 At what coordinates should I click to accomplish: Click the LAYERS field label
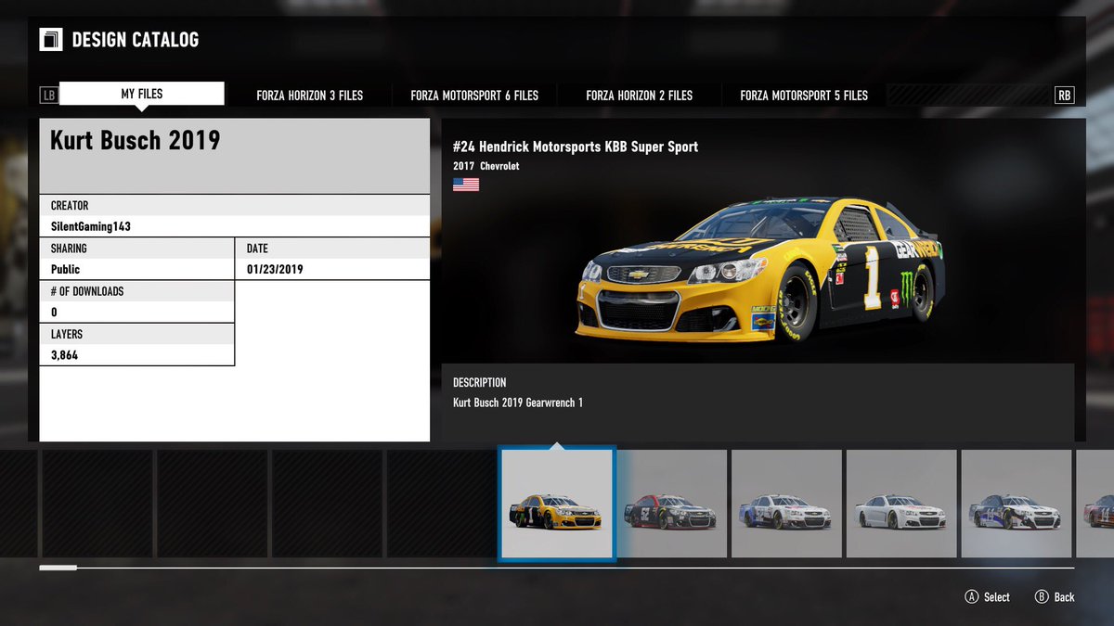(67, 334)
